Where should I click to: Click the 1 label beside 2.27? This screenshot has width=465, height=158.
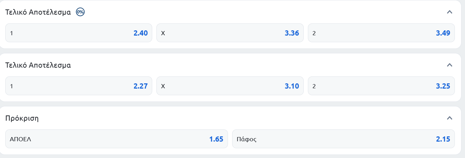click(x=12, y=86)
